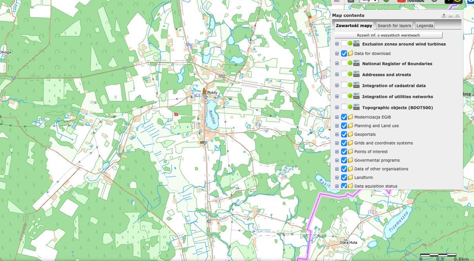Click the folder icon beside Govermental programs
Image resolution: width=474 pixels, height=261 pixels.
coord(351,160)
